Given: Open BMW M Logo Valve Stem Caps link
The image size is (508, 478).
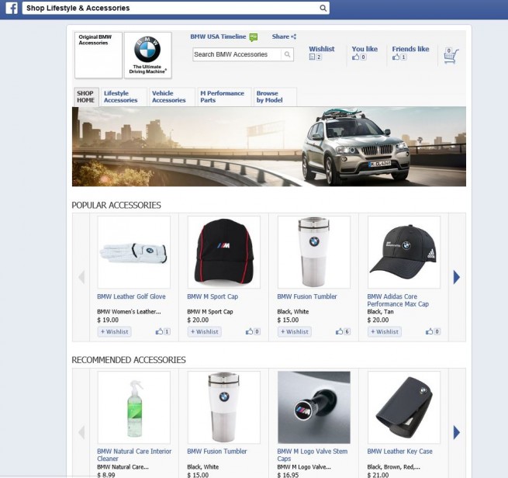Looking at the screenshot, I should pyautogui.click(x=313, y=455).
